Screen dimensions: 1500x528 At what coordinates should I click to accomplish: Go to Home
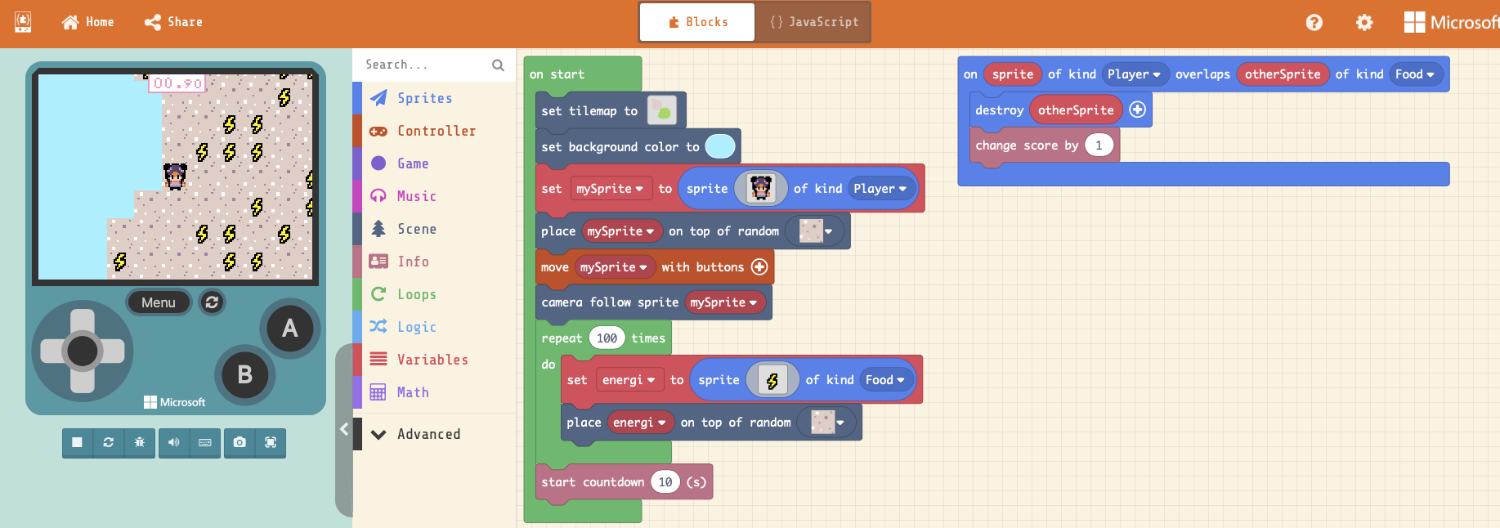point(88,22)
